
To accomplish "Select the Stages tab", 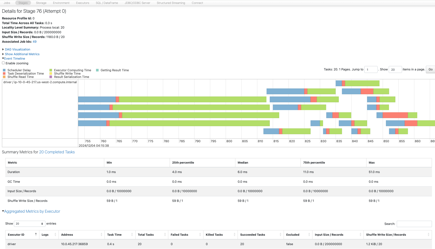I will (23, 3).
